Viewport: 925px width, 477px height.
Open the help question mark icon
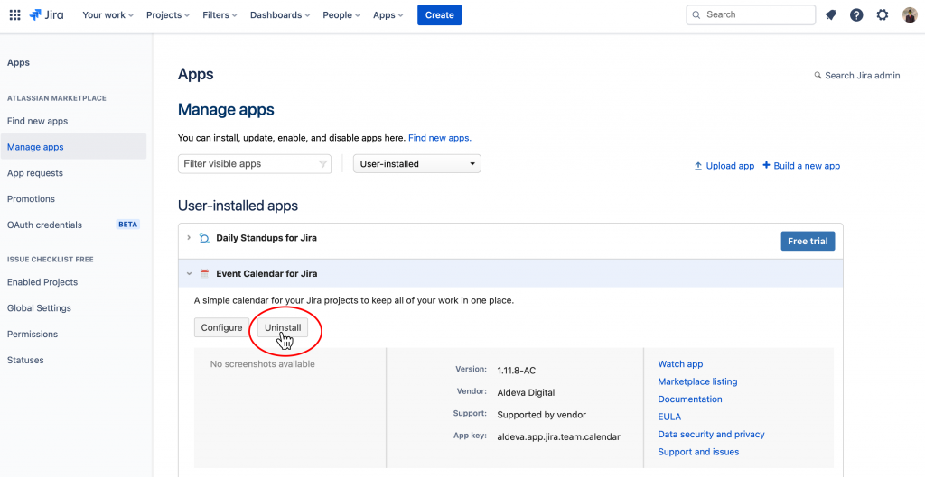click(x=856, y=14)
